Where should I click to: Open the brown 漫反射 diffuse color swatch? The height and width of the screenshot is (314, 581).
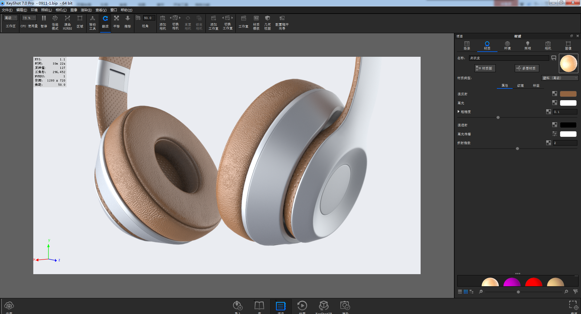[568, 94]
